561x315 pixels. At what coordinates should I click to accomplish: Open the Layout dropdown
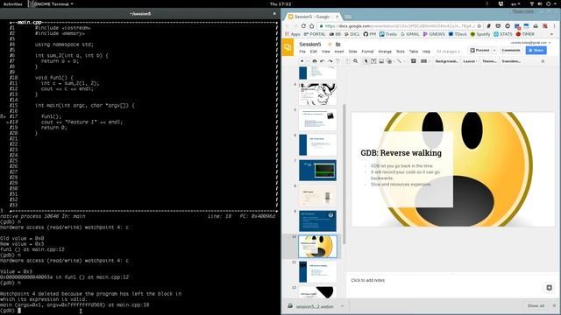[x=470, y=61]
